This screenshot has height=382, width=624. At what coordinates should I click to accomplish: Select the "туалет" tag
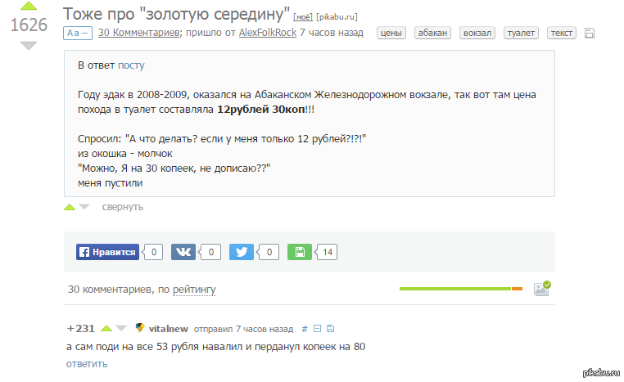pos(520,34)
